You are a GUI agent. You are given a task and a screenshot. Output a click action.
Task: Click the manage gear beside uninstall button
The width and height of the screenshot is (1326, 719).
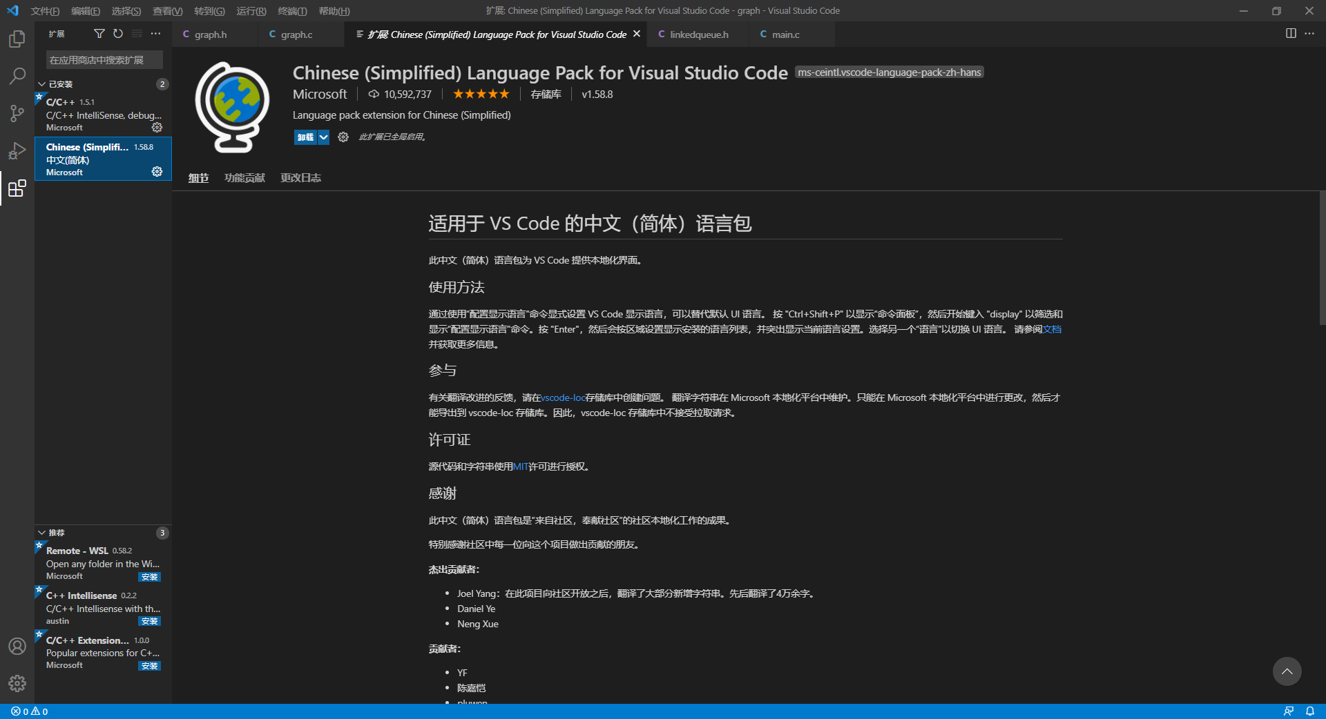pyautogui.click(x=343, y=137)
